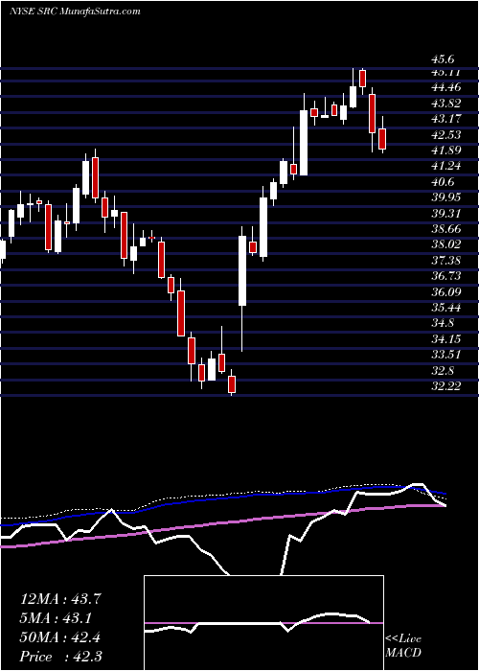Screen dimensions: 479x671
Task: Click the 36.73 price axis label
Action: pyautogui.click(x=446, y=277)
